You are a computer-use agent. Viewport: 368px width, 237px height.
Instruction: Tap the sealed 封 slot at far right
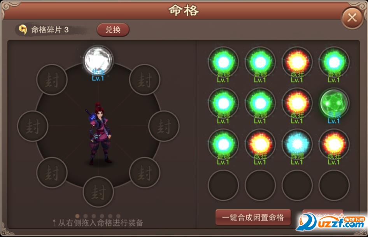click(x=164, y=126)
